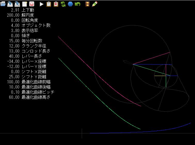Open a file with the folder icon

[3, 4]
